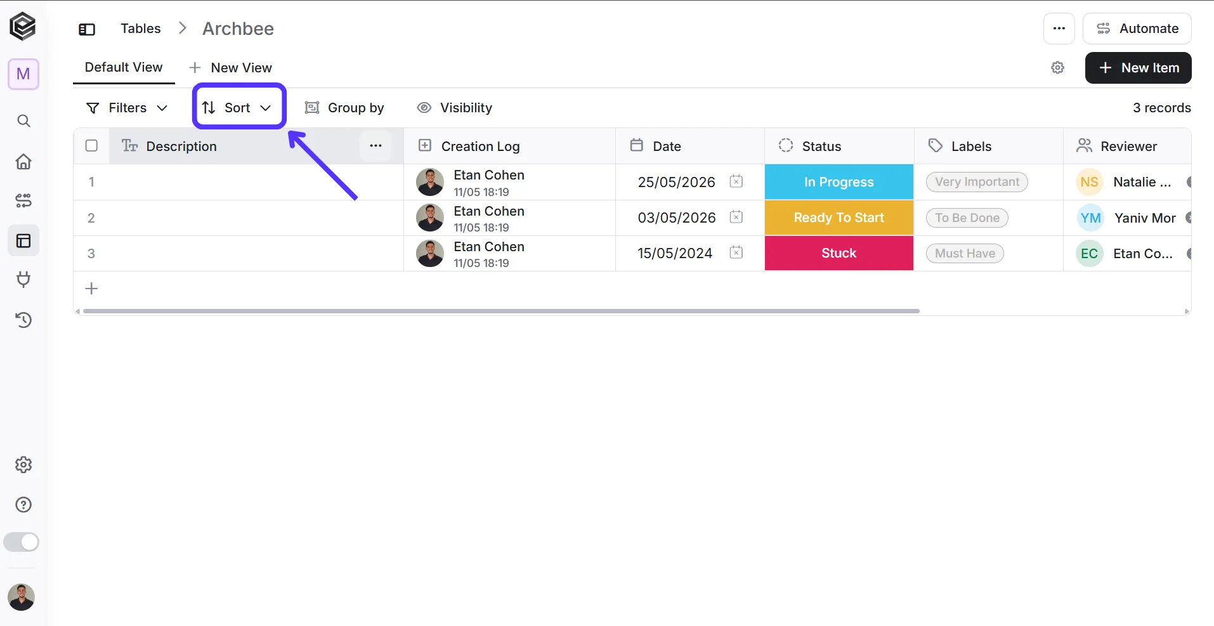Open view settings gear near New Item
The height and width of the screenshot is (626, 1214).
(1057, 68)
